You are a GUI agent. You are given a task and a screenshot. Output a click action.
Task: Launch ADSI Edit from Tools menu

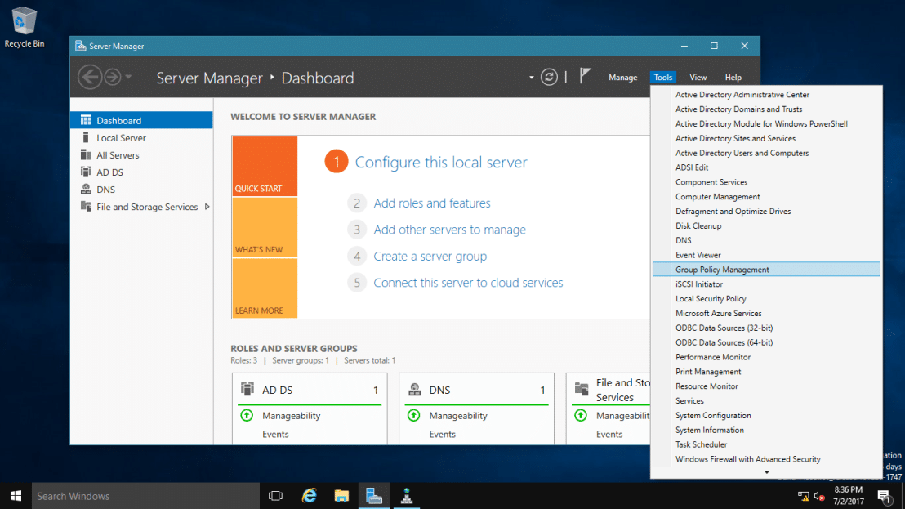coord(766,167)
